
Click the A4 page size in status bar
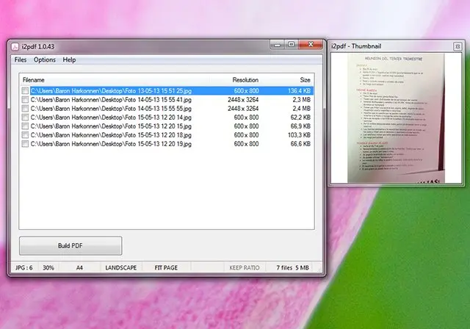80,268
